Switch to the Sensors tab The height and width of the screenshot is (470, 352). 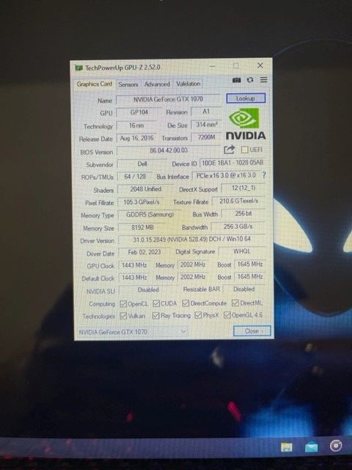[128, 84]
